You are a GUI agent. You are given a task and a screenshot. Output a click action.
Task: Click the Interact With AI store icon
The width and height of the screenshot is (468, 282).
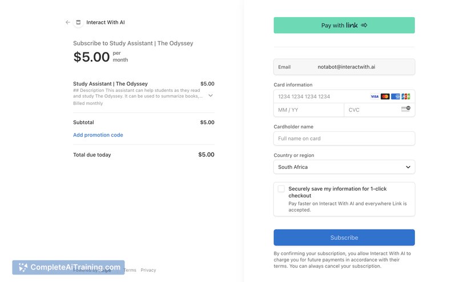78,22
